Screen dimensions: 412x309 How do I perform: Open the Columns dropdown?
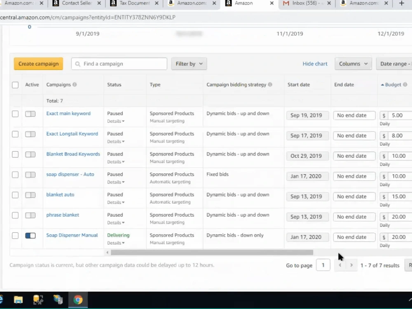[x=353, y=64]
